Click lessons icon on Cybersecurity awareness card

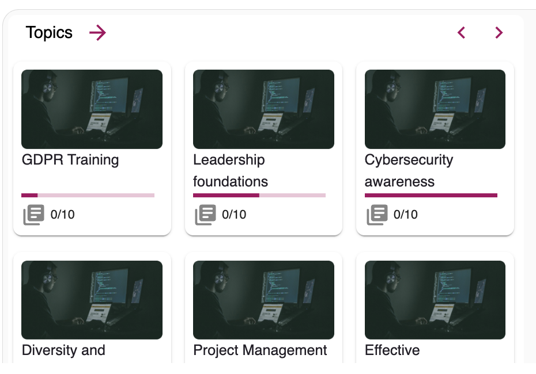pyautogui.click(x=377, y=215)
